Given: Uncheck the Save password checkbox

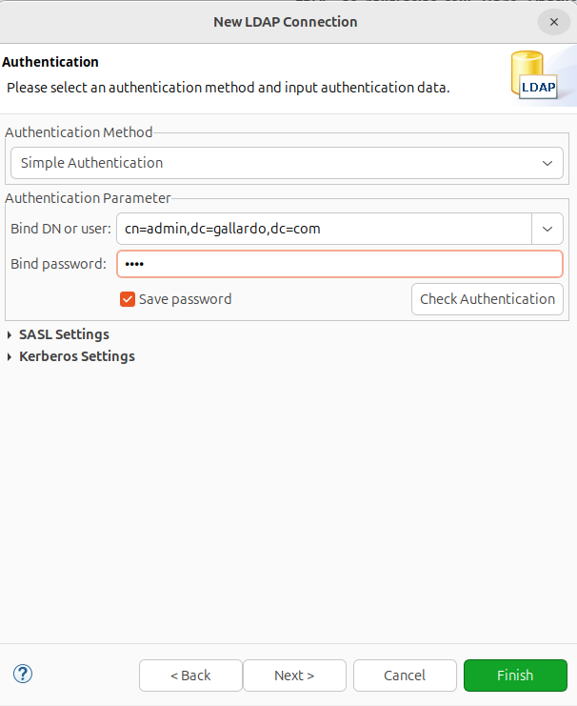Looking at the screenshot, I should click(128, 299).
